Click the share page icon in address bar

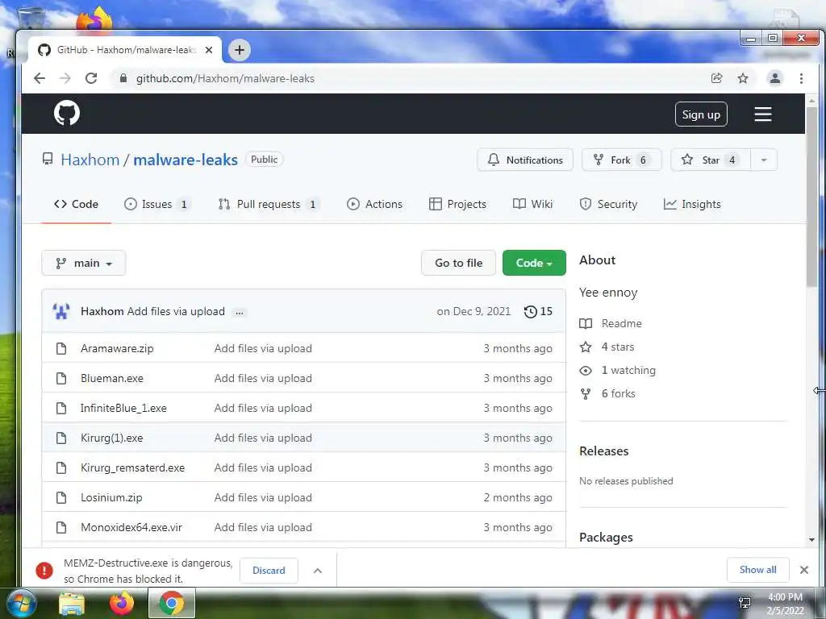point(716,78)
